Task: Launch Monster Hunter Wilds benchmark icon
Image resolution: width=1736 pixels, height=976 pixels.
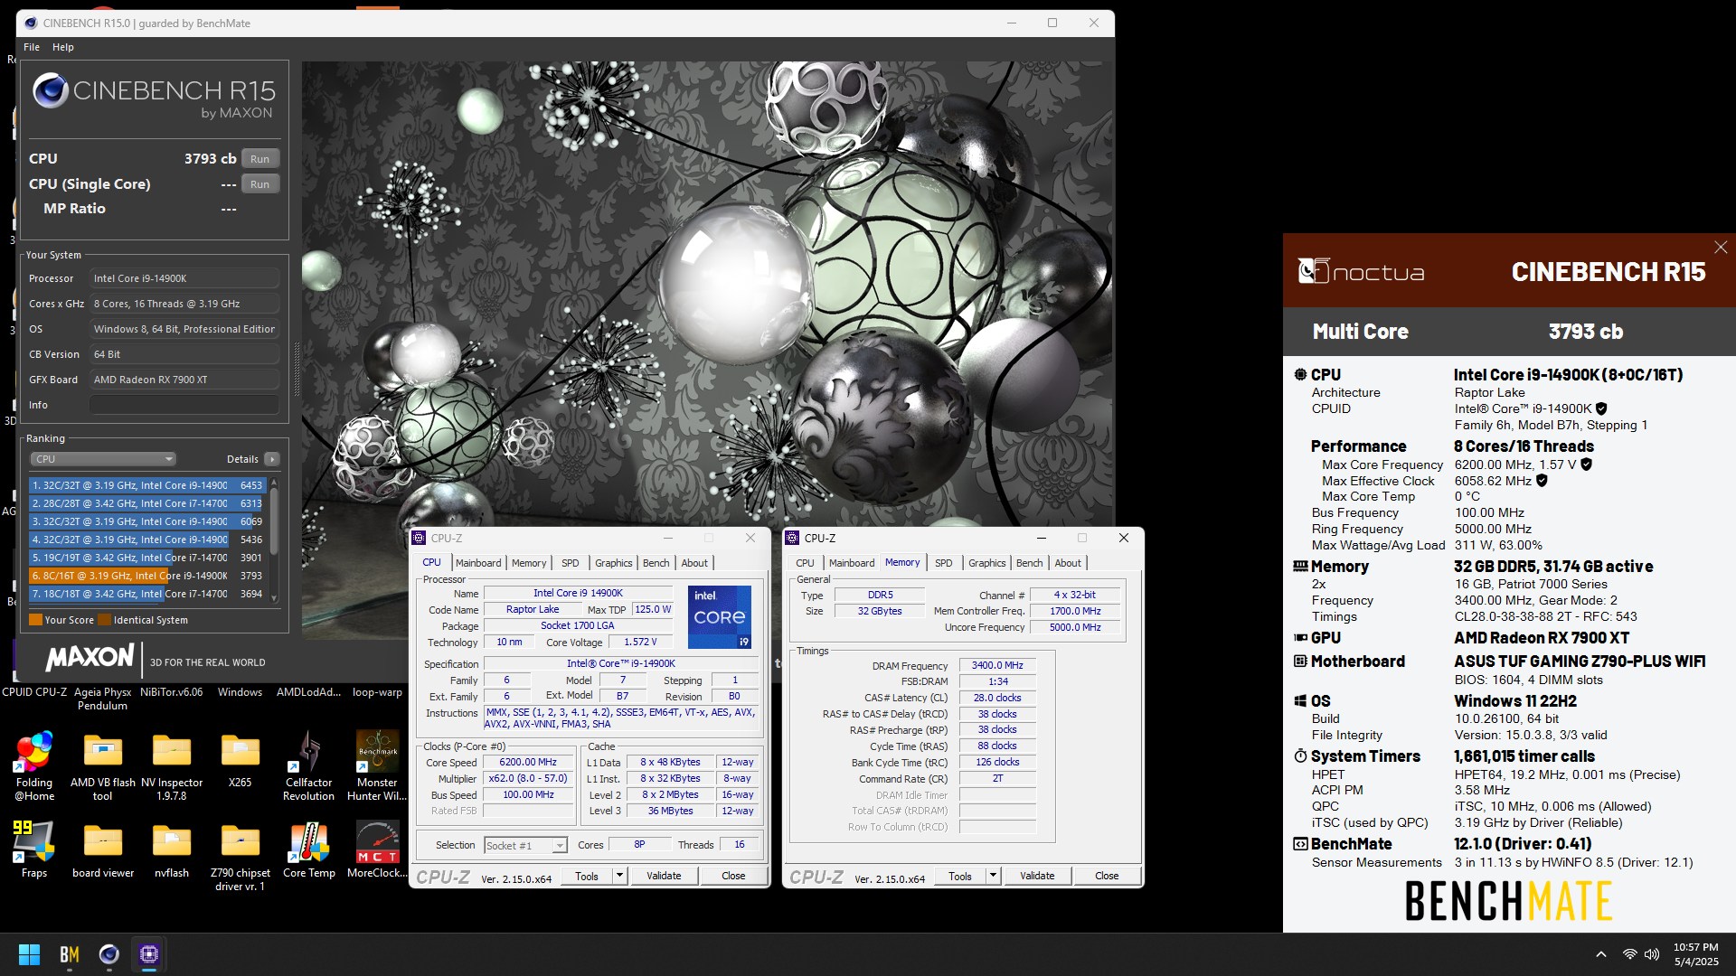Action: (378, 766)
